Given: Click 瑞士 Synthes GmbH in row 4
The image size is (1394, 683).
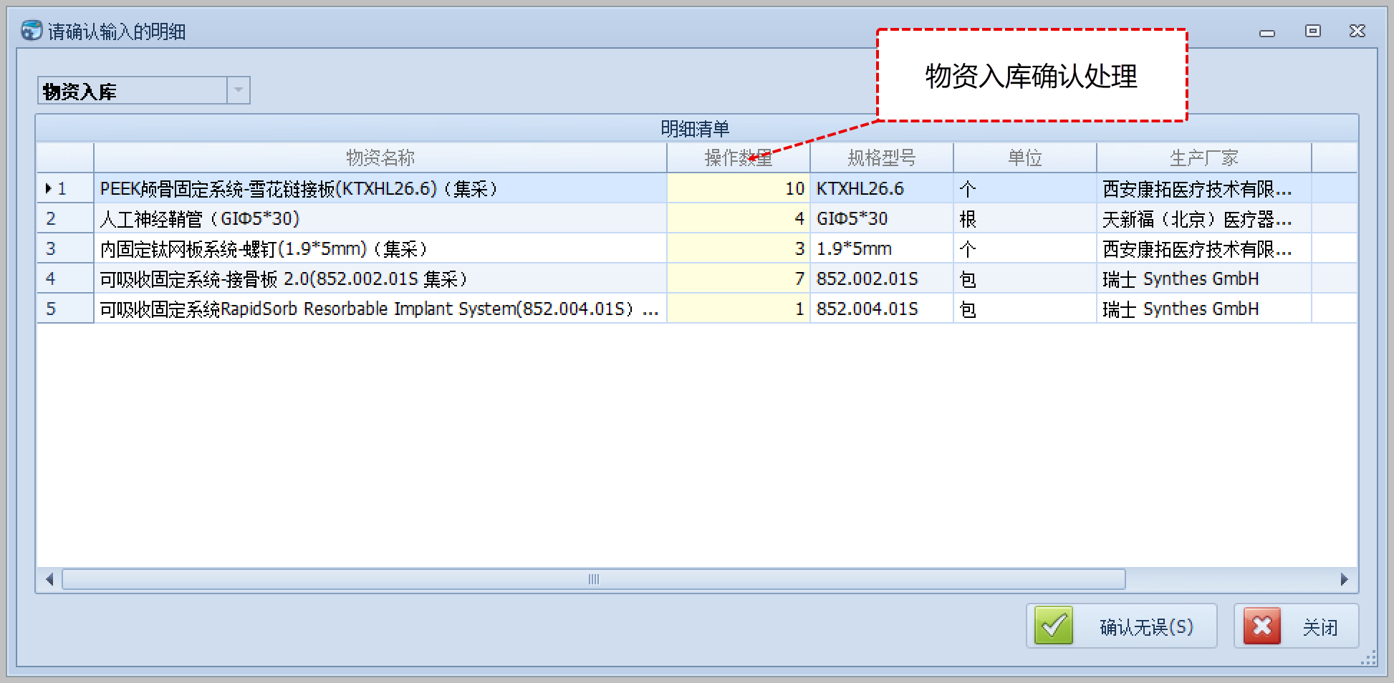Looking at the screenshot, I should [1204, 278].
